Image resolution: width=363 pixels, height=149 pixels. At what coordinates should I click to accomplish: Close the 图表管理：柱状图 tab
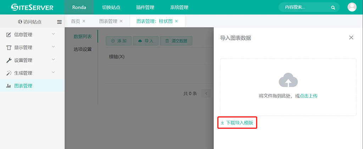[x=177, y=21]
